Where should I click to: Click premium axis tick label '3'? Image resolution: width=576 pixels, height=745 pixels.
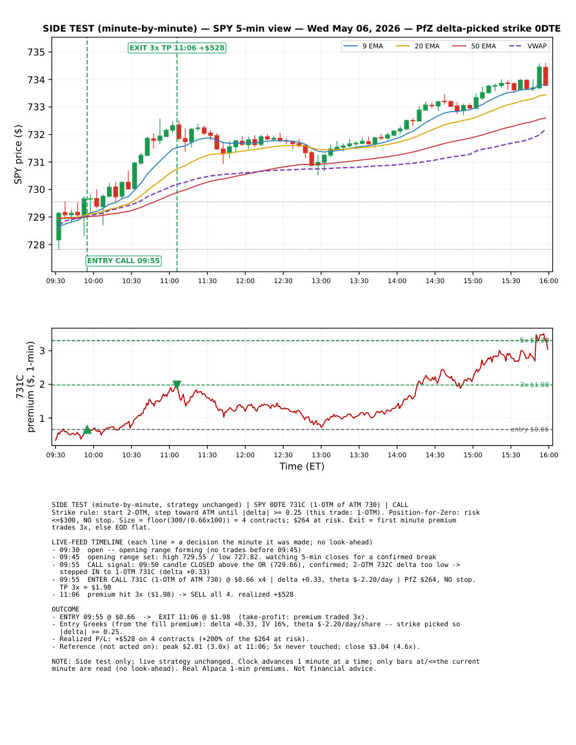coord(43,351)
